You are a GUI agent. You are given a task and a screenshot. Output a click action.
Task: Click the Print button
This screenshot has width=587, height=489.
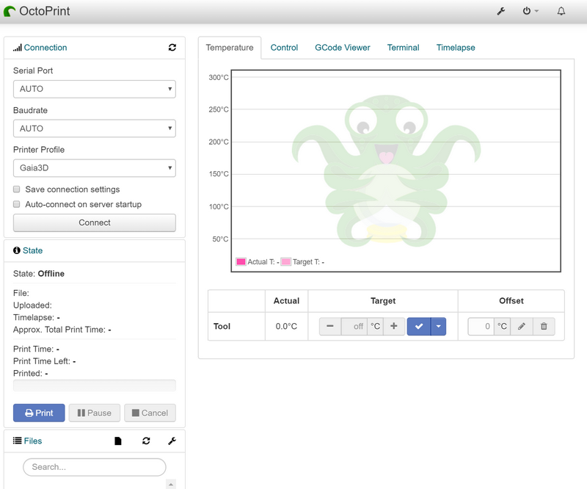point(39,413)
